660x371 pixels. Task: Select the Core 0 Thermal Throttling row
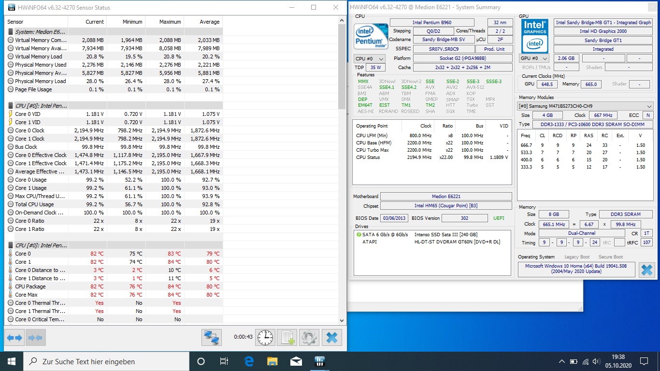[x=114, y=303]
